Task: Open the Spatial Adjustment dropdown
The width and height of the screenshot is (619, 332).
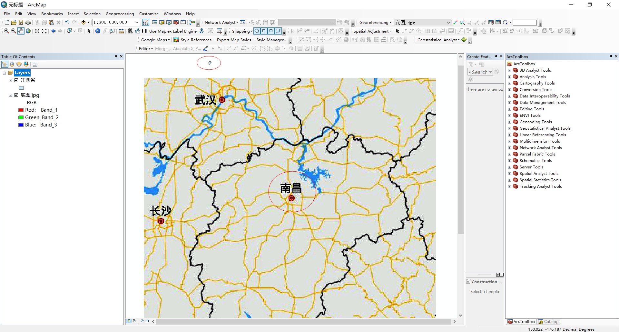Action: (372, 31)
